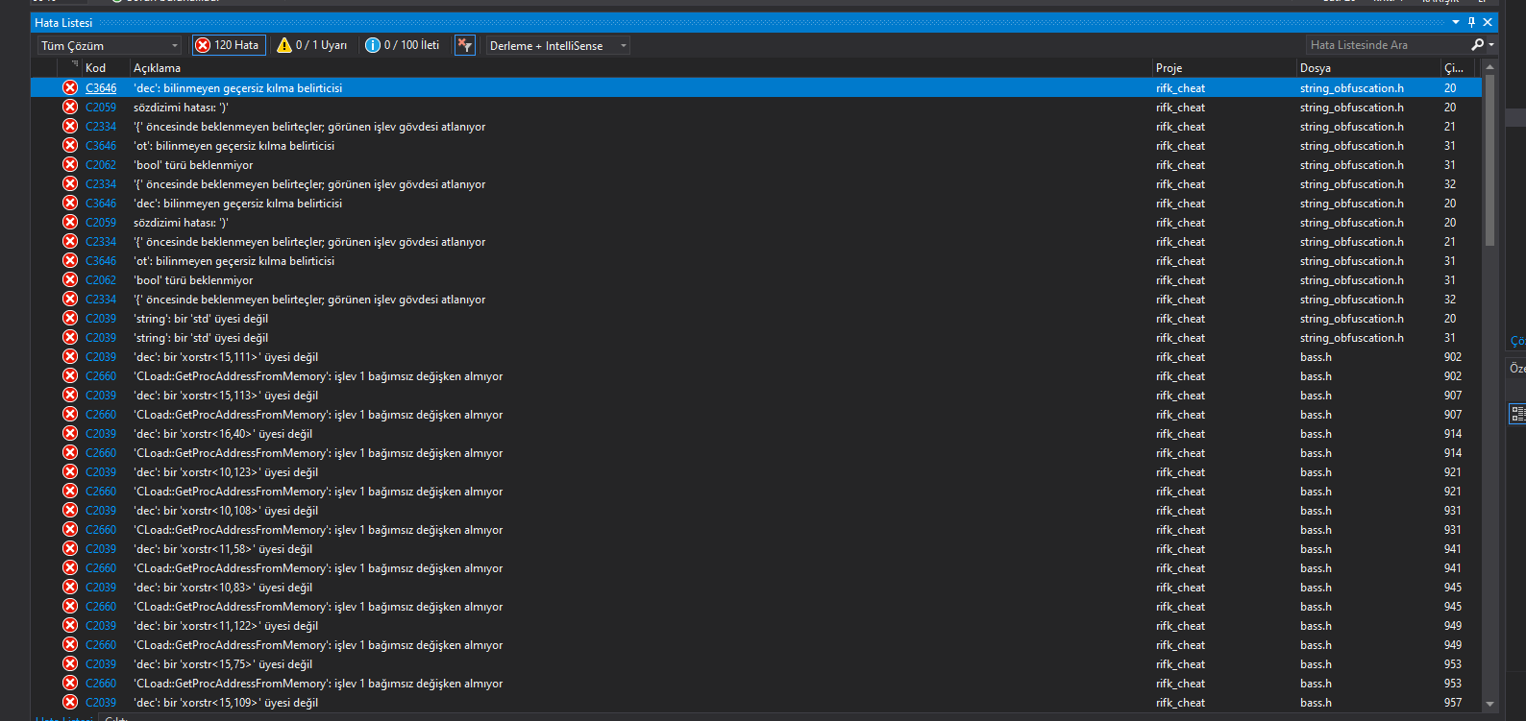The height and width of the screenshot is (721, 1526).
Task: Open C2660 code link for line 907
Action: tap(101, 414)
